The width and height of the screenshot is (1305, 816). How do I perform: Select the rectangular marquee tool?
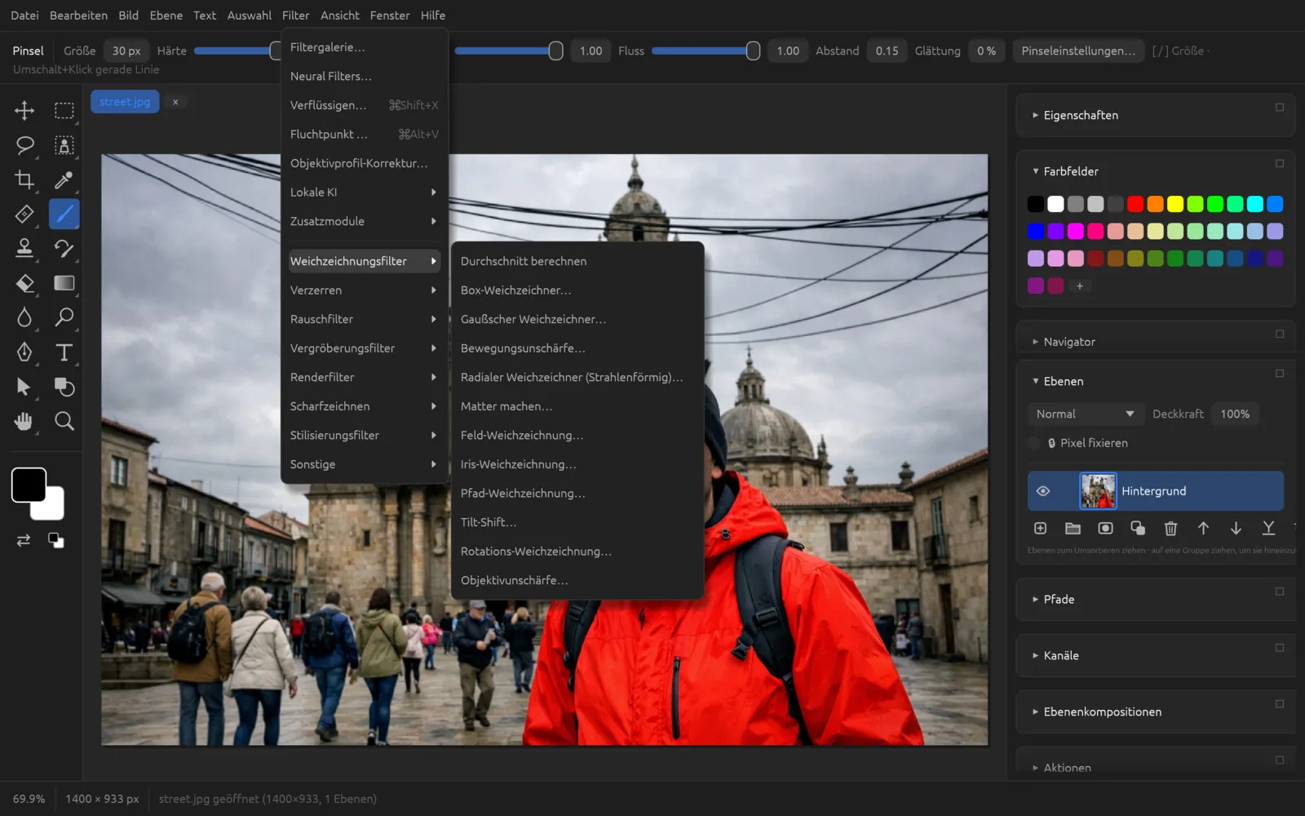tap(64, 110)
